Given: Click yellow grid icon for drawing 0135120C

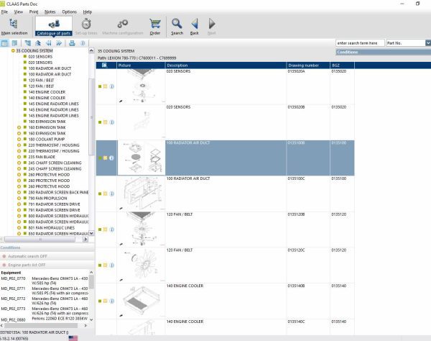Looking at the screenshot, I should click(x=106, y=265).
